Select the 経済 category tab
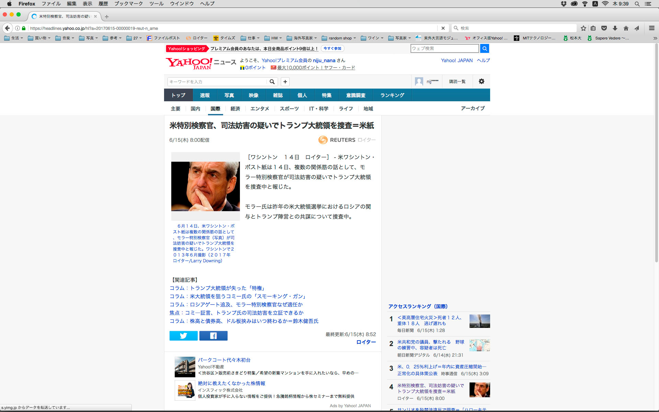Image resolution: width=659 pixels, height=412 pixels. pos(235,108)
